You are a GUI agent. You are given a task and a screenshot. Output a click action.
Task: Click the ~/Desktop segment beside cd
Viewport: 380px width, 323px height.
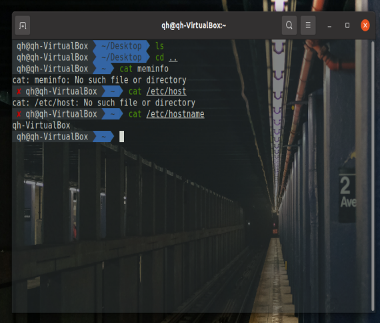[x=121, y=57]
